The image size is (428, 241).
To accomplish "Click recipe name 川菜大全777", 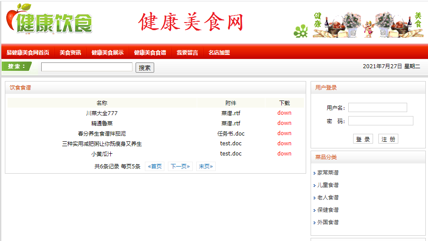I will (x=102, y=113).
